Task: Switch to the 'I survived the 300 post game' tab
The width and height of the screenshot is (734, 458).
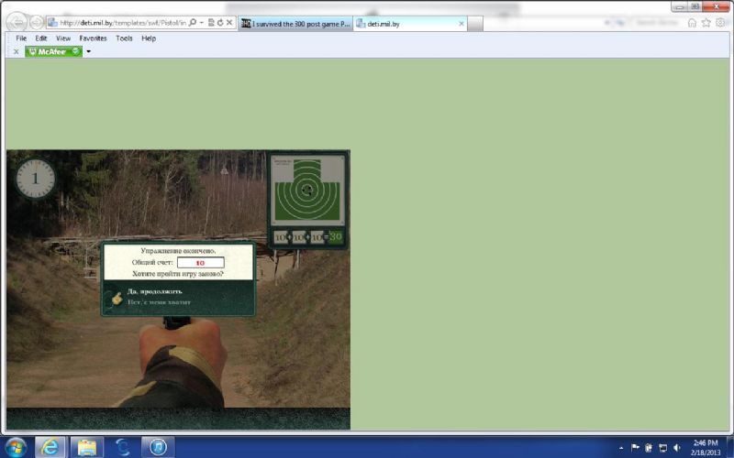Action: [x=295, y=23]
